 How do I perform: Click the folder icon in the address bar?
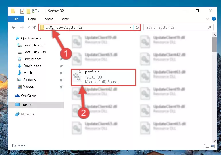pos(42,27)
